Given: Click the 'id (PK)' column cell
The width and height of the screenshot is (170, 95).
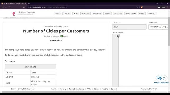Looking at the screenshot, I should [18, 77].
